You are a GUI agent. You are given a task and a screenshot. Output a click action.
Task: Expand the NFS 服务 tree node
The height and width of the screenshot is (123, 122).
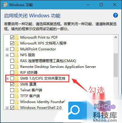[x=7, y=55]
